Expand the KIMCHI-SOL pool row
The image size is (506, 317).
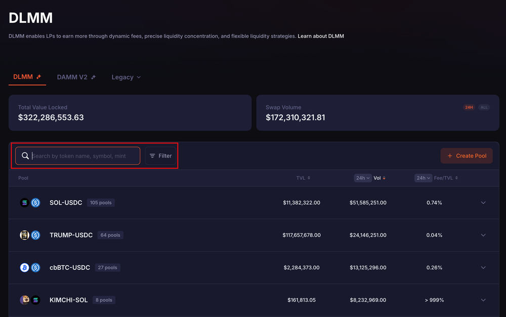pyautogui.click(x=483, y=300)
